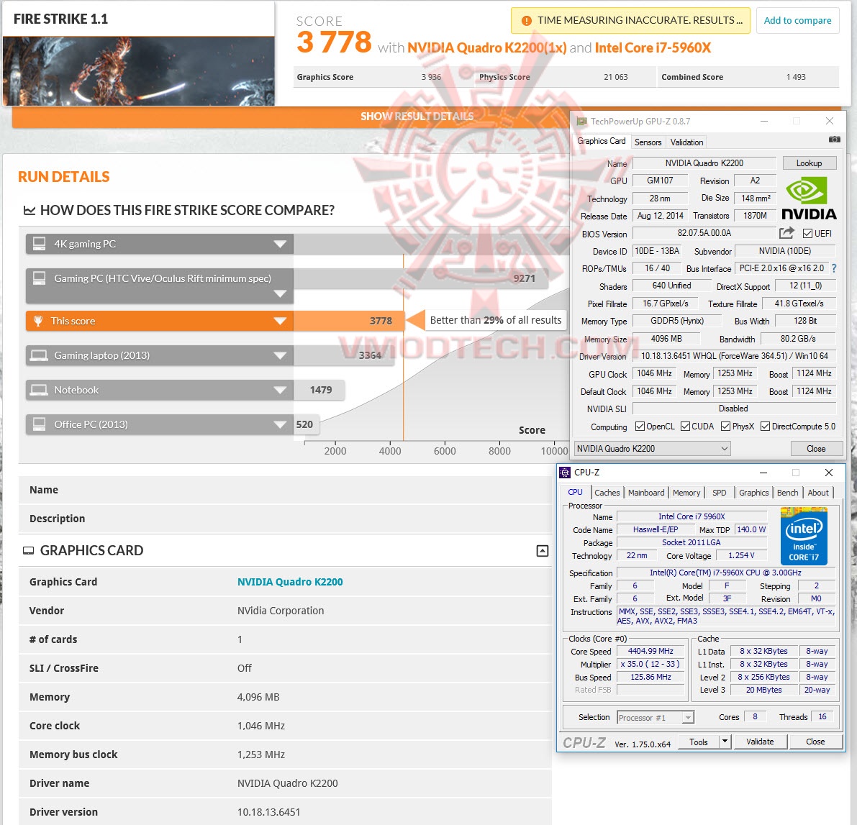Image resolution: width=857 pixels, height=825 pixels.
Task: Click the NVIDIA logo in GPU-Z
Action: click(x=809, y=199)
